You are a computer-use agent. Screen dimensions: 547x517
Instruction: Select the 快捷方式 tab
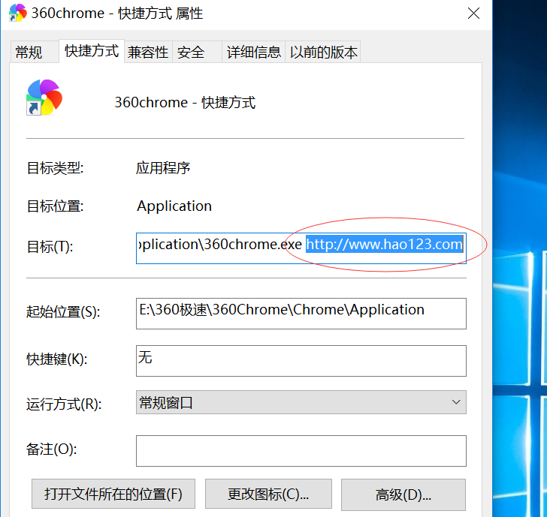[x=92, y=51]
